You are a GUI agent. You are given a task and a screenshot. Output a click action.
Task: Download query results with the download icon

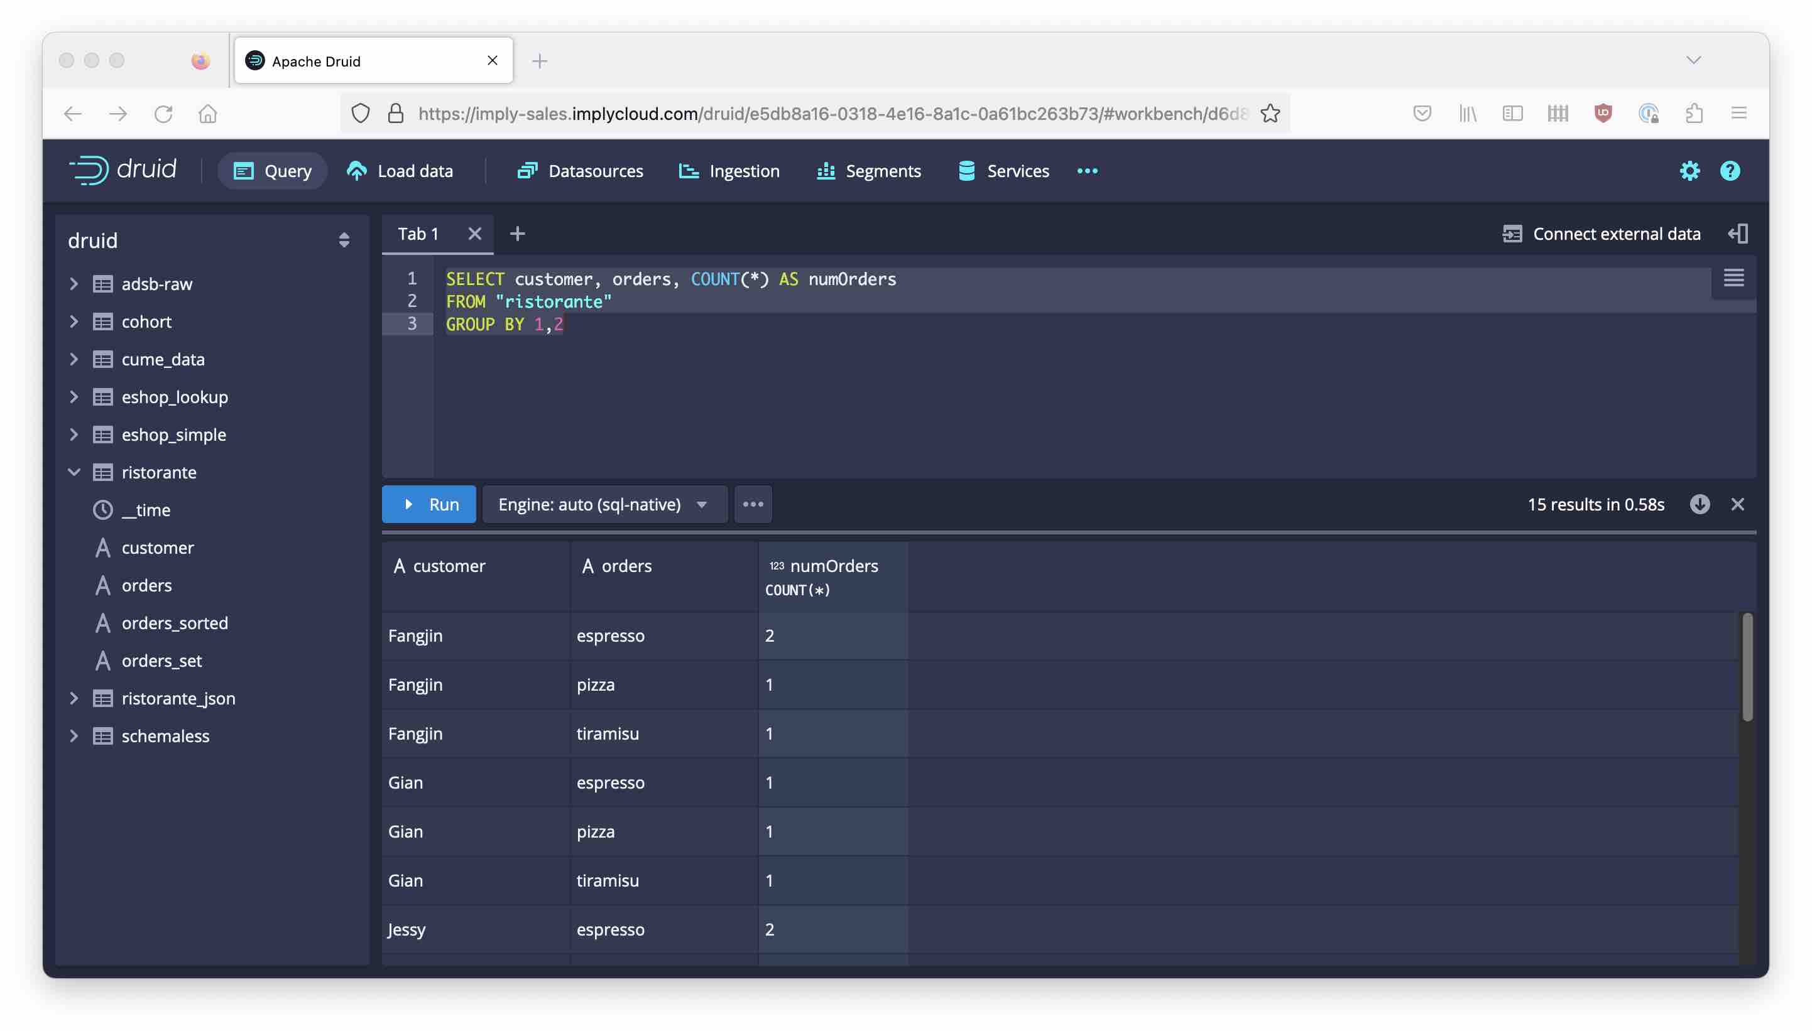[1700, 504]
